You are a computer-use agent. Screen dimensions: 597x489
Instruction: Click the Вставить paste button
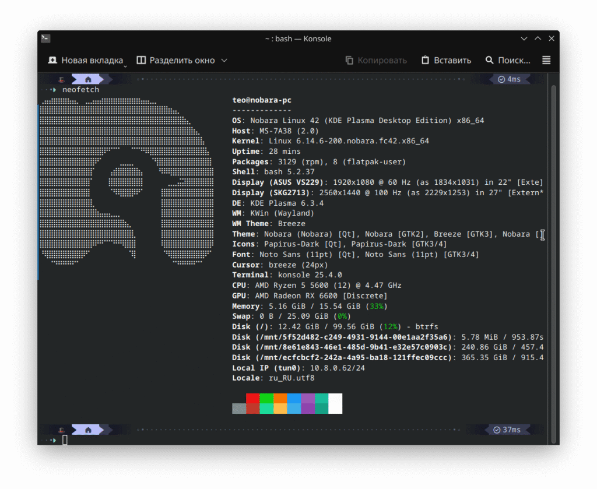pos(446,60)
